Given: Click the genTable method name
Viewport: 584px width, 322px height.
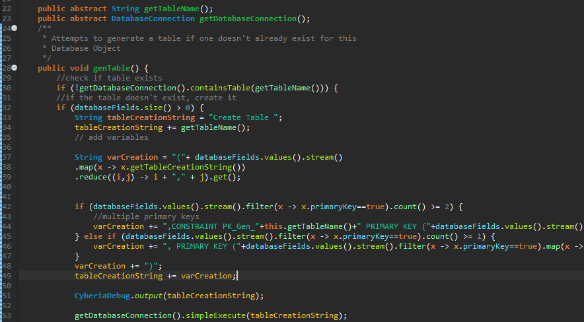Looking at the screenshot, I should pos(112,68).
